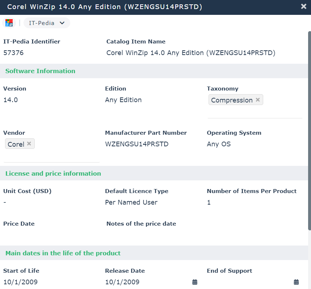Close the Corel WinZip details dialog

coord(303,7)
